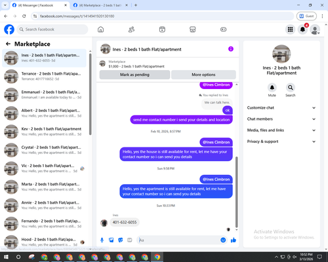Reload the page
The width and height of the screenshot is (328, 262).
click(x=24, y=16)
